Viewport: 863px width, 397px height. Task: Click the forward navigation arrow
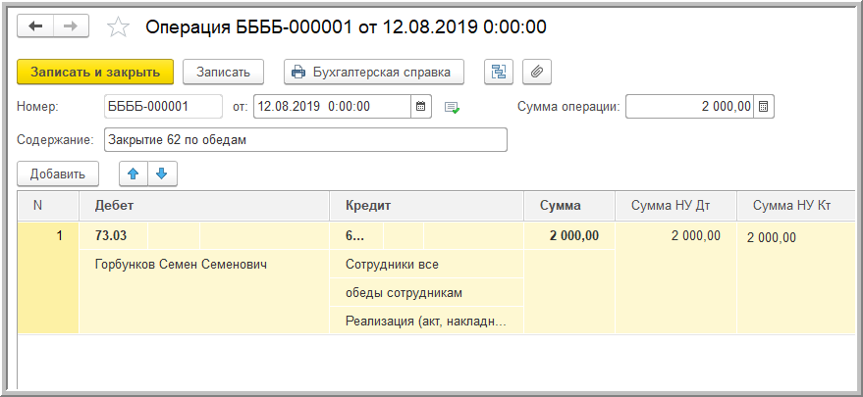tap(72, 26)
